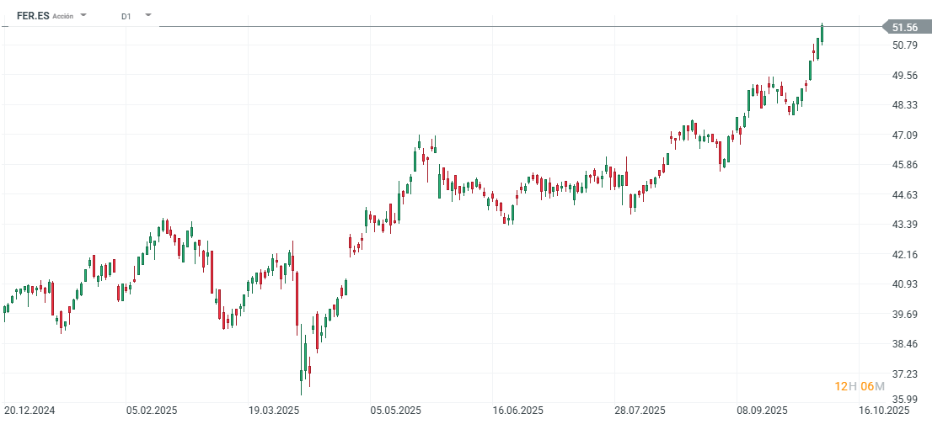The width and height of the screenshot is (943, 424).
Task: Click the latest green candle at chart's right end
Action: [822, 34]
